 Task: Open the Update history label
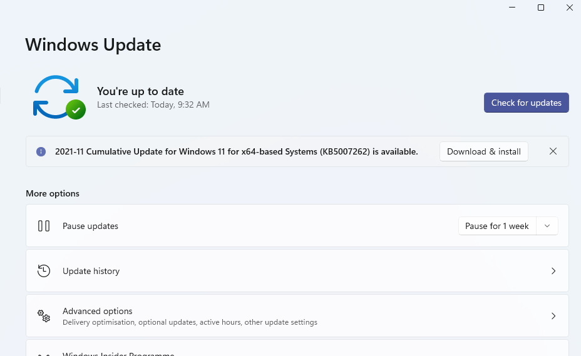(91, 271)
